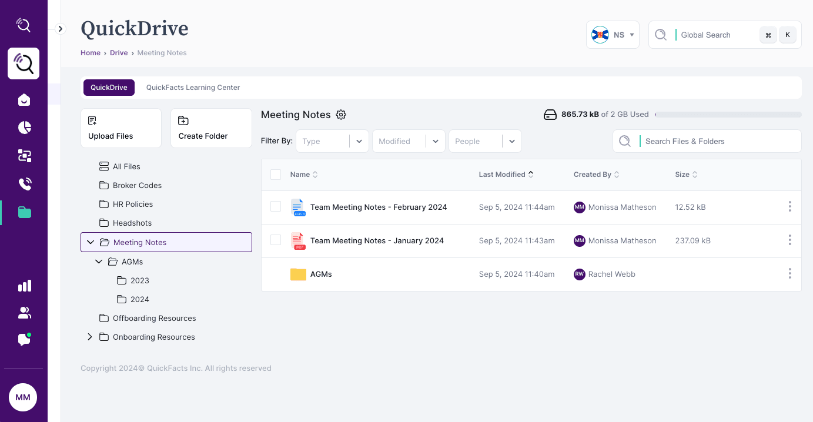The width and height of the screenshot is (813, 422).
Task: Open Meeting Notes folder settings gear
Action: (x=341, y=115)
